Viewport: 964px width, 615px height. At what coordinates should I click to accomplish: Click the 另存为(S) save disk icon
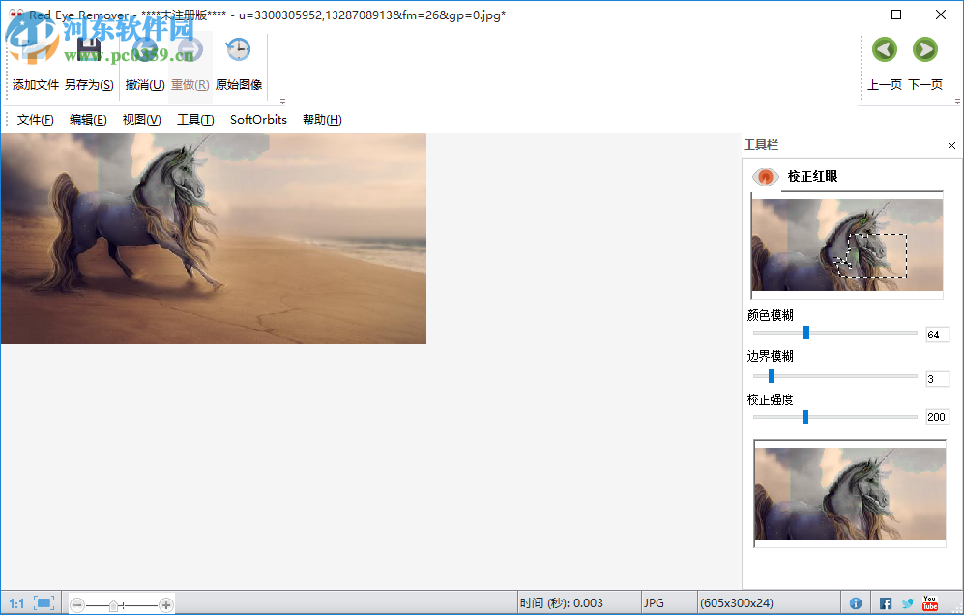tap(89, 50)
